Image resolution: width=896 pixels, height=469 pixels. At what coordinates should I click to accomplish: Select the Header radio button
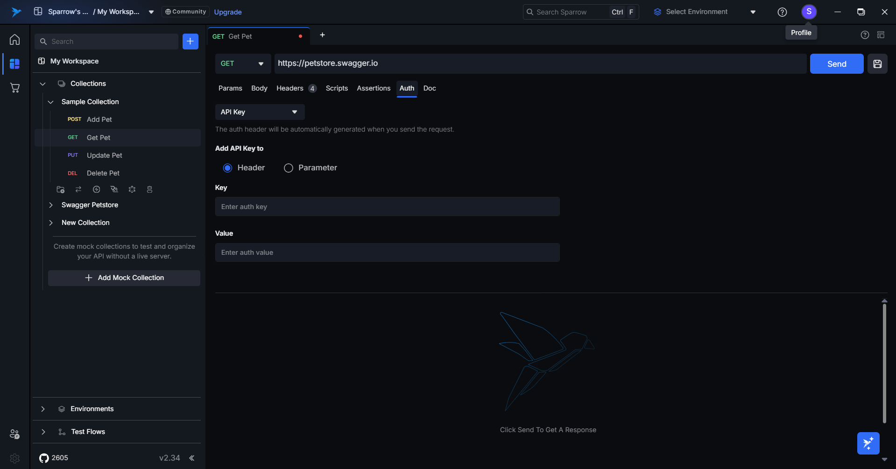(227, 168)
